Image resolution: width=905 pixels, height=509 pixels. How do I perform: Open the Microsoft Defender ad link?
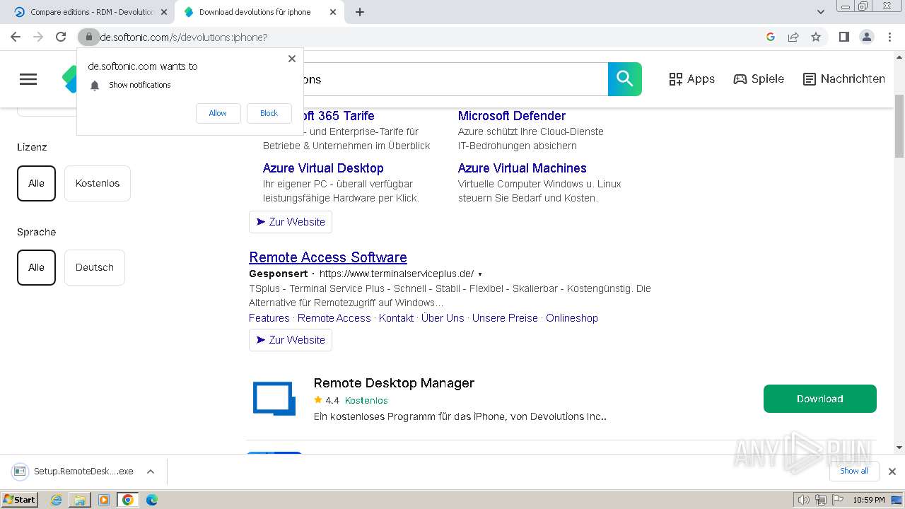(512, 116)
